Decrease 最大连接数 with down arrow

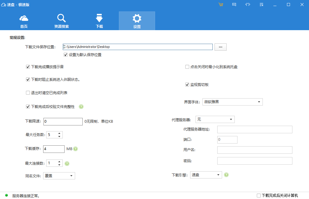[59, 165]
